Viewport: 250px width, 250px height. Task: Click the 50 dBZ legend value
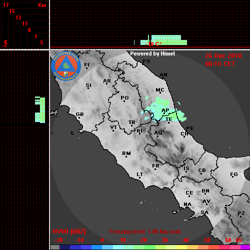(207, 240)
